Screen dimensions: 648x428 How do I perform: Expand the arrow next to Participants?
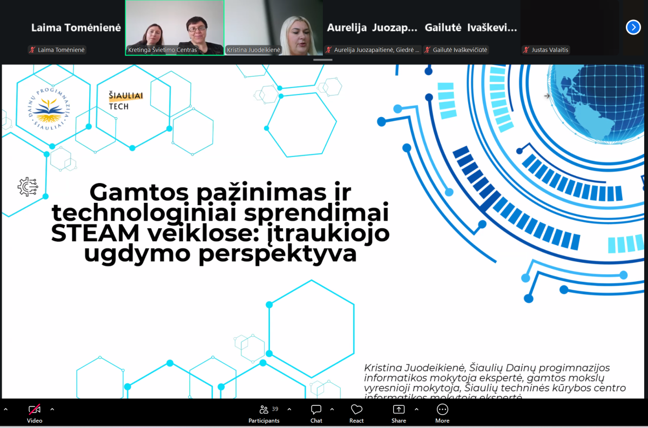point(289,409)
